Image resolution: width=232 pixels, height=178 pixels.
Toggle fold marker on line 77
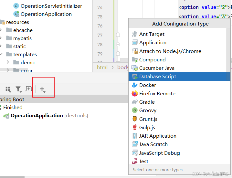click(x=118, y=35)
